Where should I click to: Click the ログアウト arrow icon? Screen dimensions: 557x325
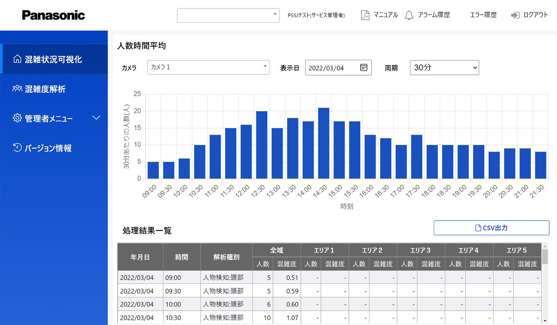[x=515, y=15]
